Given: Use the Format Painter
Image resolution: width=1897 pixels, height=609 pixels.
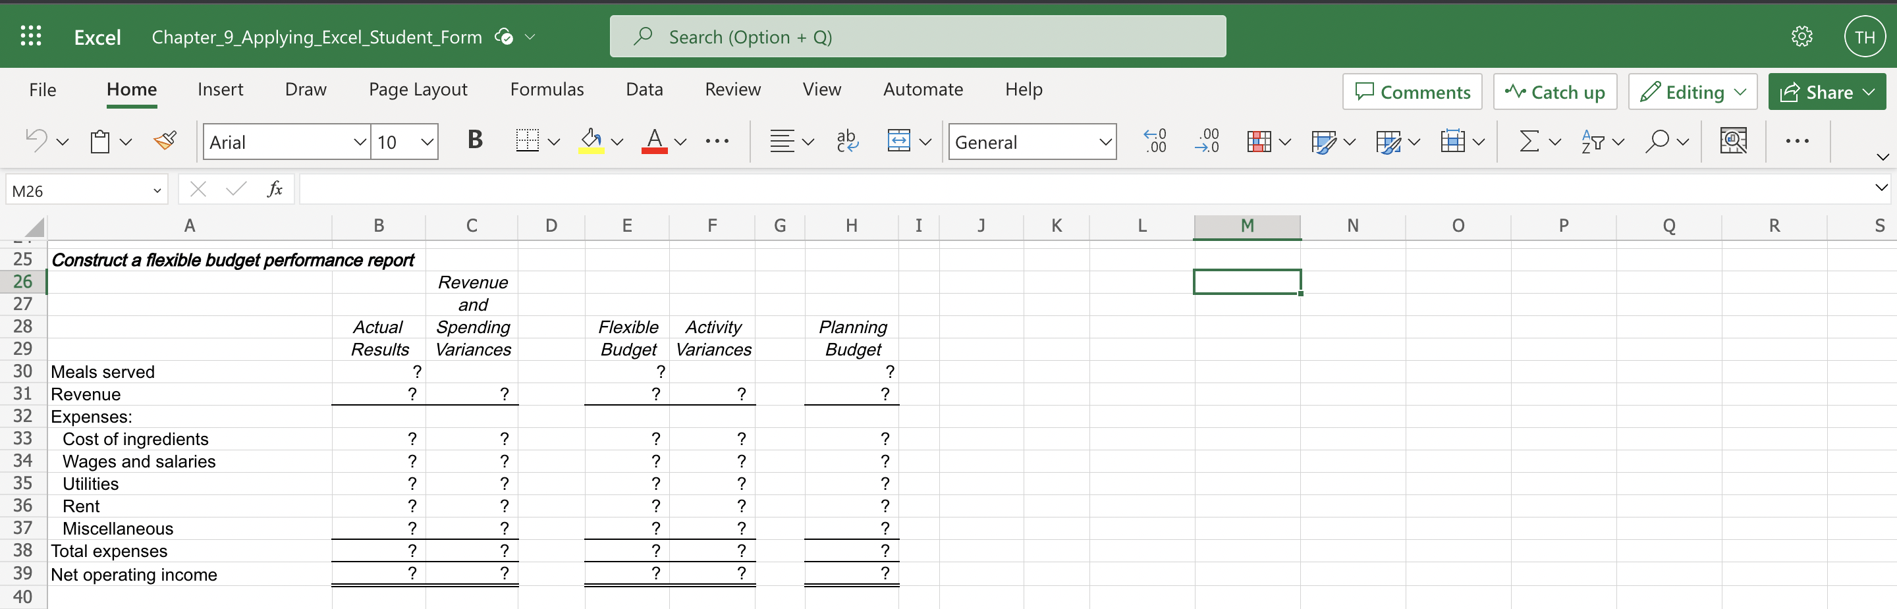Looking at the screenshot, I should click(x=165, y=141).
